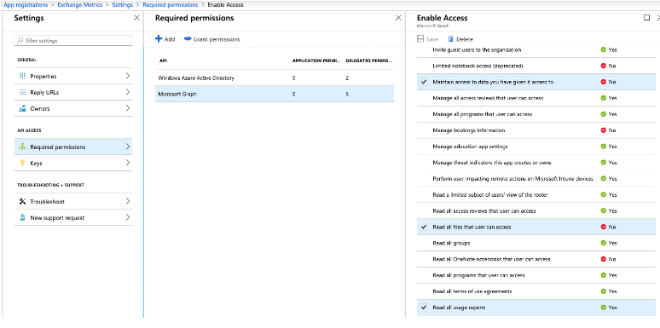660x328 pixels.
Task: Check Read all terms of use agreements
Action: [424, 291]
